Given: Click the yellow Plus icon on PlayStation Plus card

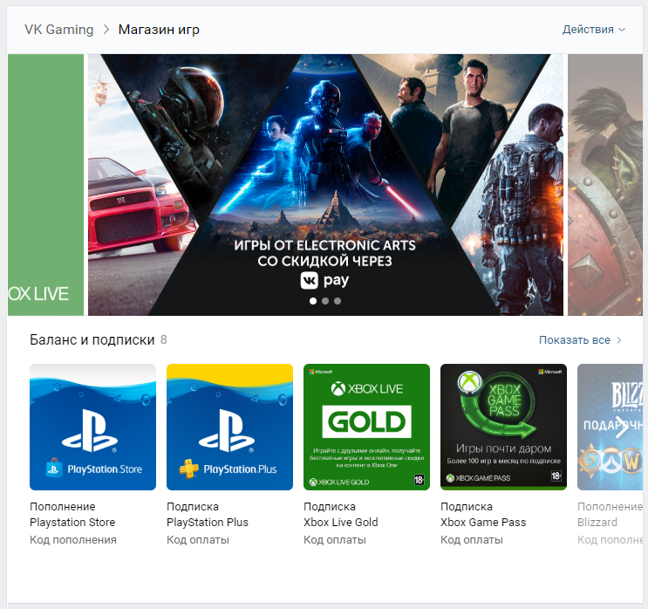Looking at the screenshot, I should 188,469.
